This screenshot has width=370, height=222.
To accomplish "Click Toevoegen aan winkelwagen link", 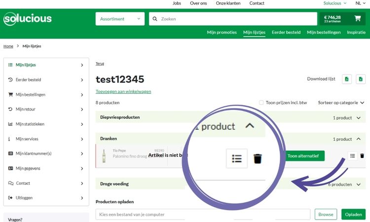I will pos(123,91).
